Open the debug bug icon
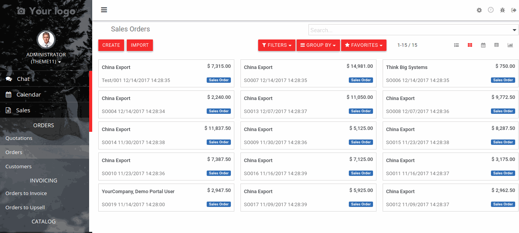Image resolution: width=519 pixels, height=233 pixels. point(502,10)
